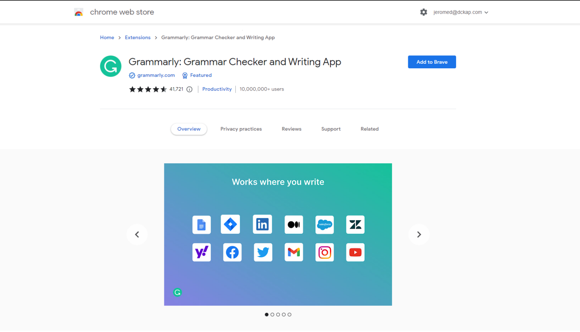Go to the previous screenshot with left arrow
This screenshot has width=580, height=332.
[x=137, y=235]
